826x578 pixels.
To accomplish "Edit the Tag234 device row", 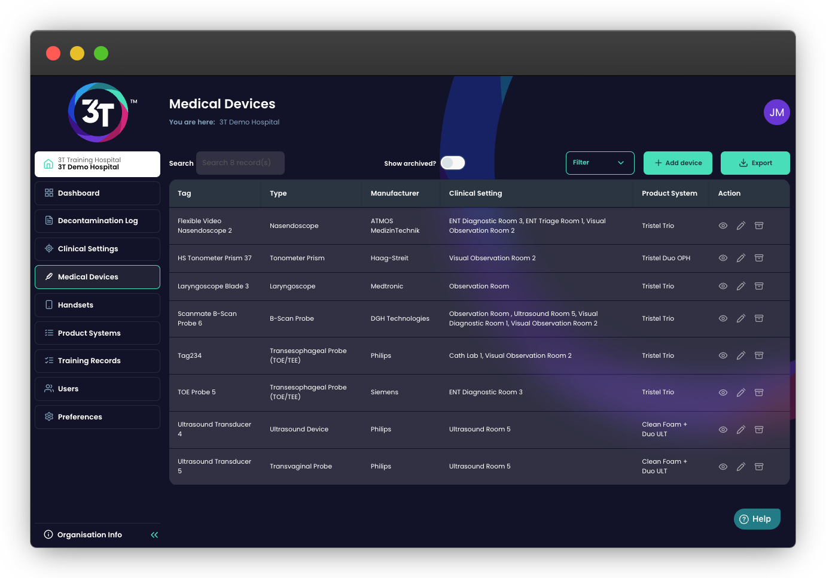I will (x=741, y=355).
